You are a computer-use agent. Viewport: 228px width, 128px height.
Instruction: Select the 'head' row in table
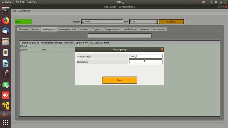(31, 46)
